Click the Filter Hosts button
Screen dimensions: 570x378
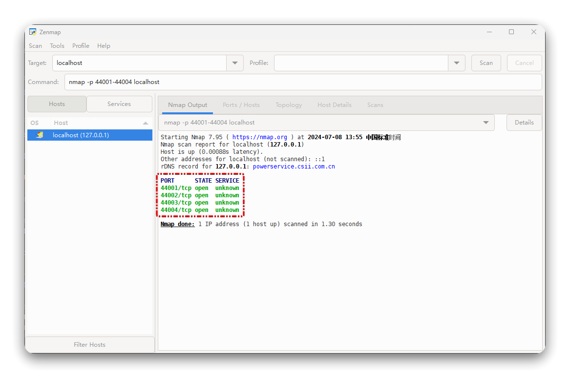click(89, 344)
